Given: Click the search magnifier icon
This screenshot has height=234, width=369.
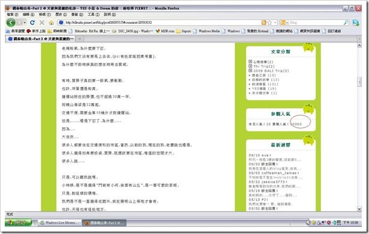Looking at the screenshot, I should pyautogui.click(x=346, y=23).
